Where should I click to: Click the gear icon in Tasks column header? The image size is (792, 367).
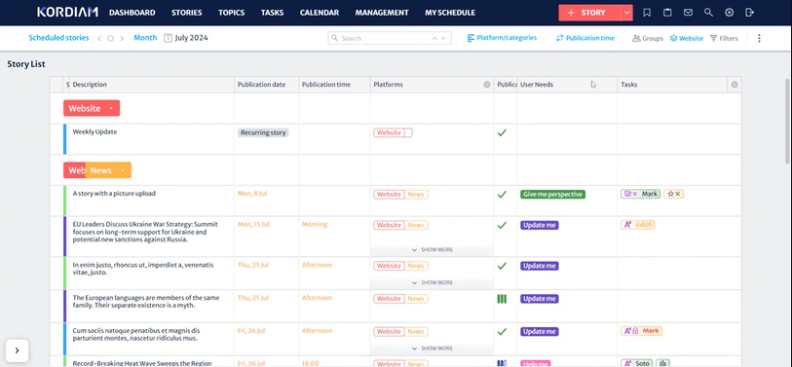click(735, 85)
